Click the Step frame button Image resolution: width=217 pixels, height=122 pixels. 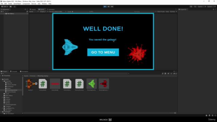coord(112,6)
